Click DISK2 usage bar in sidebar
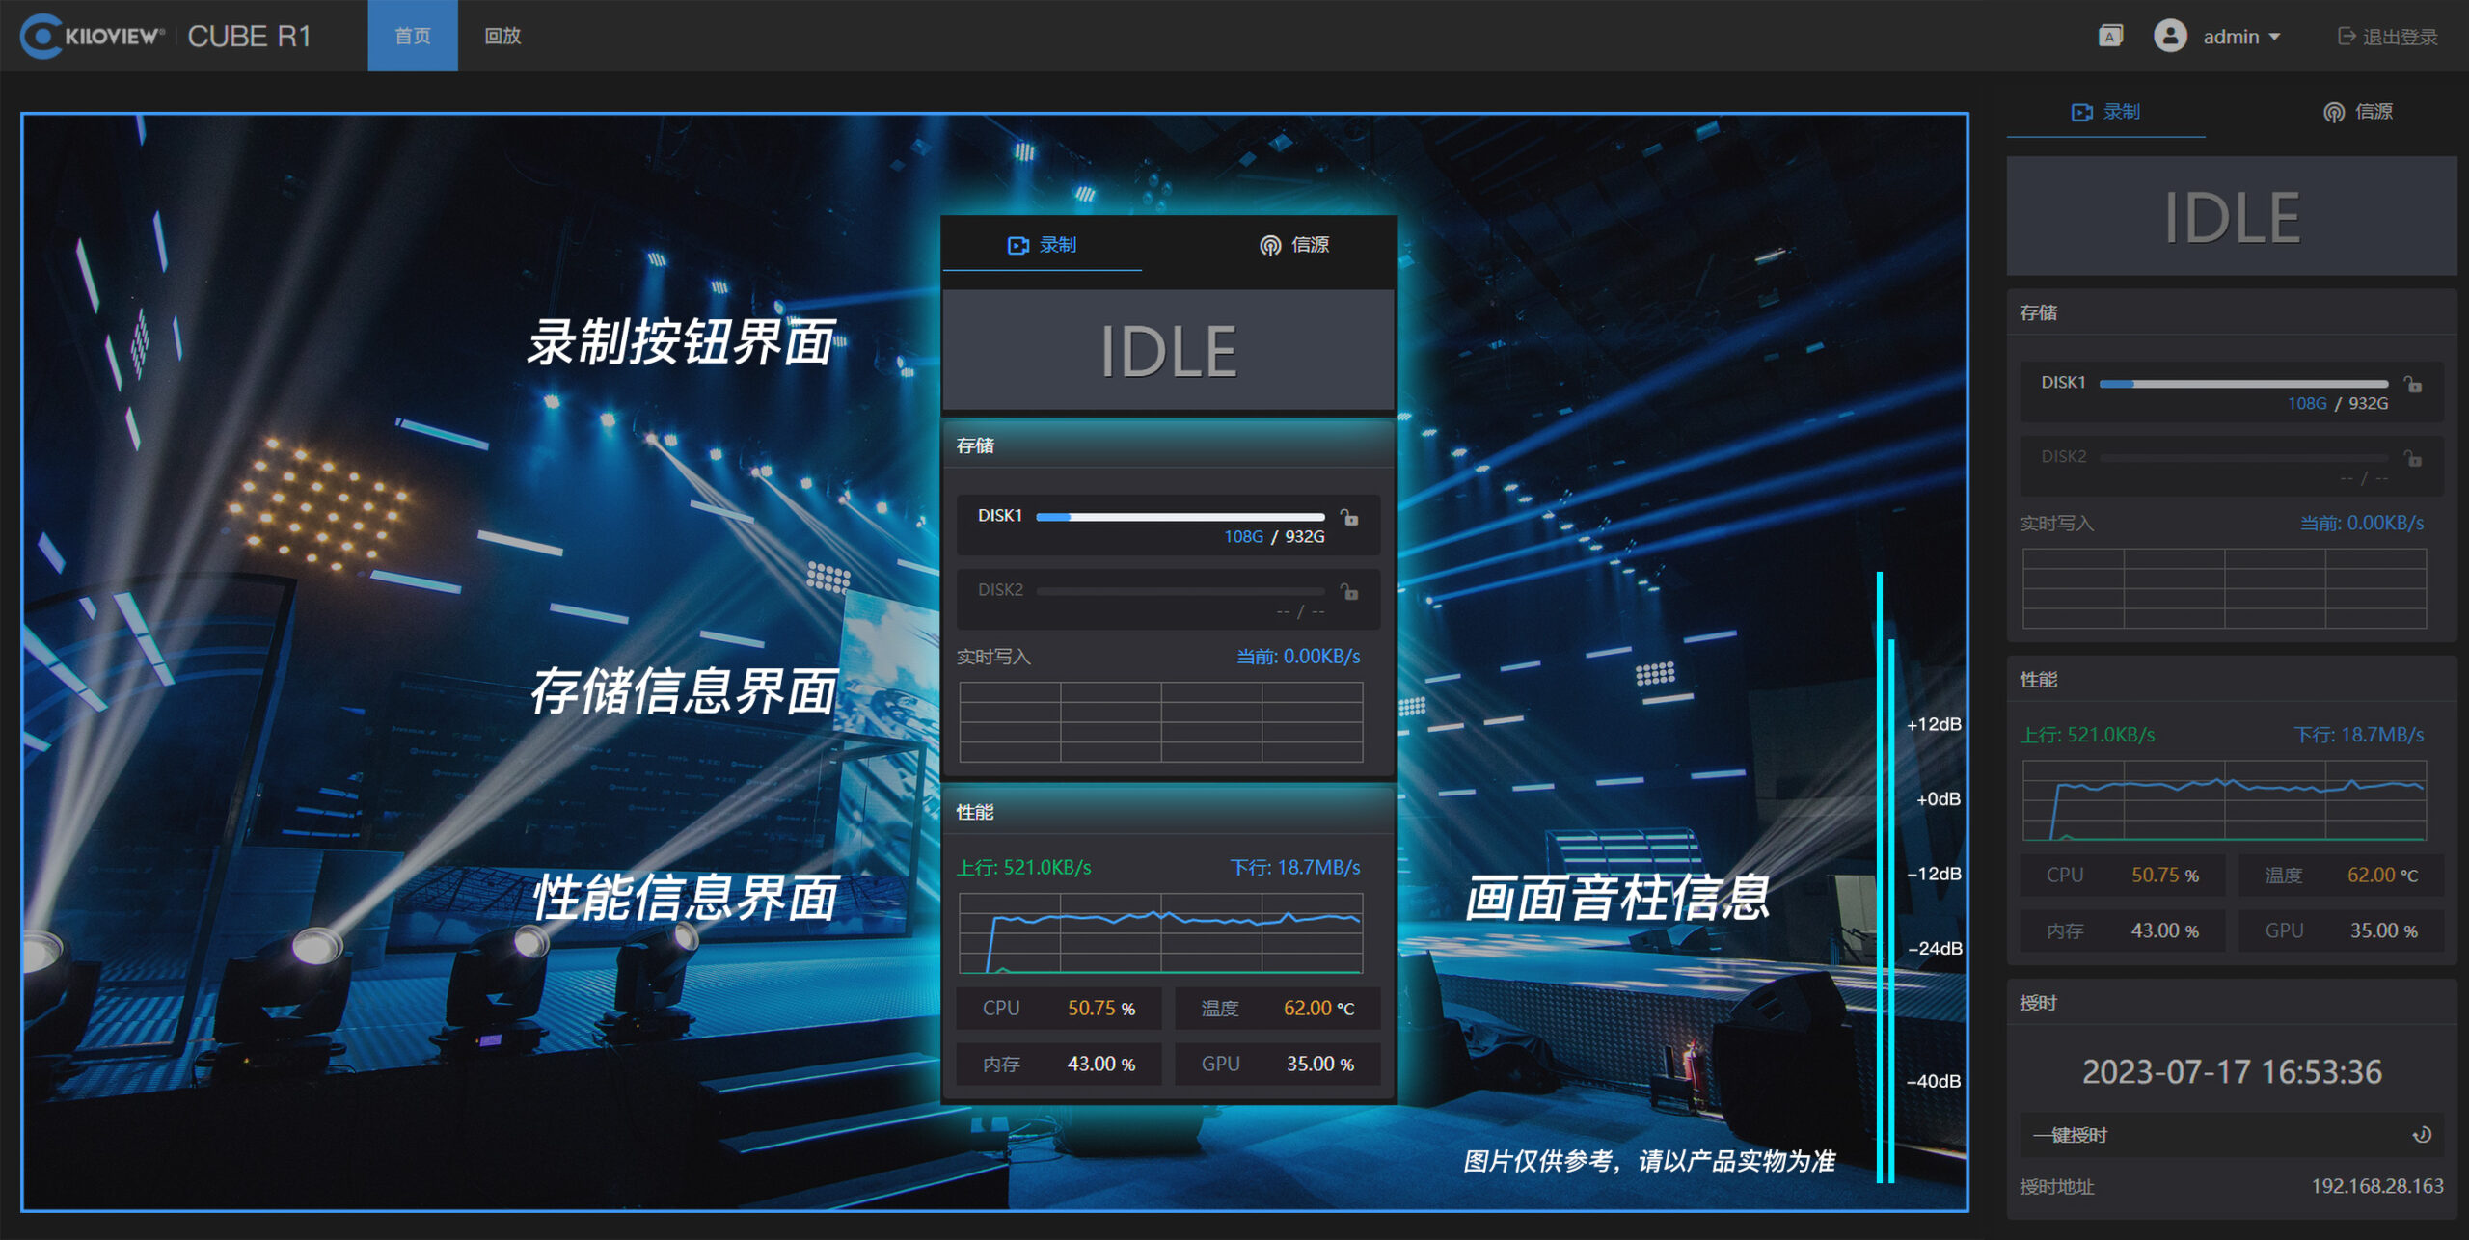The width and height of the screenshot is (2469, 1240). [2243, 457]
